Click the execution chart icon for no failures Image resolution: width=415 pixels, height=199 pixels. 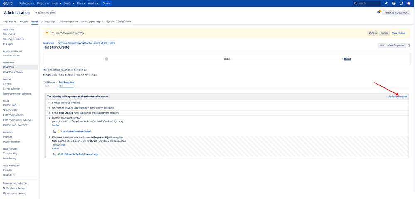click(x=55, y=154)
